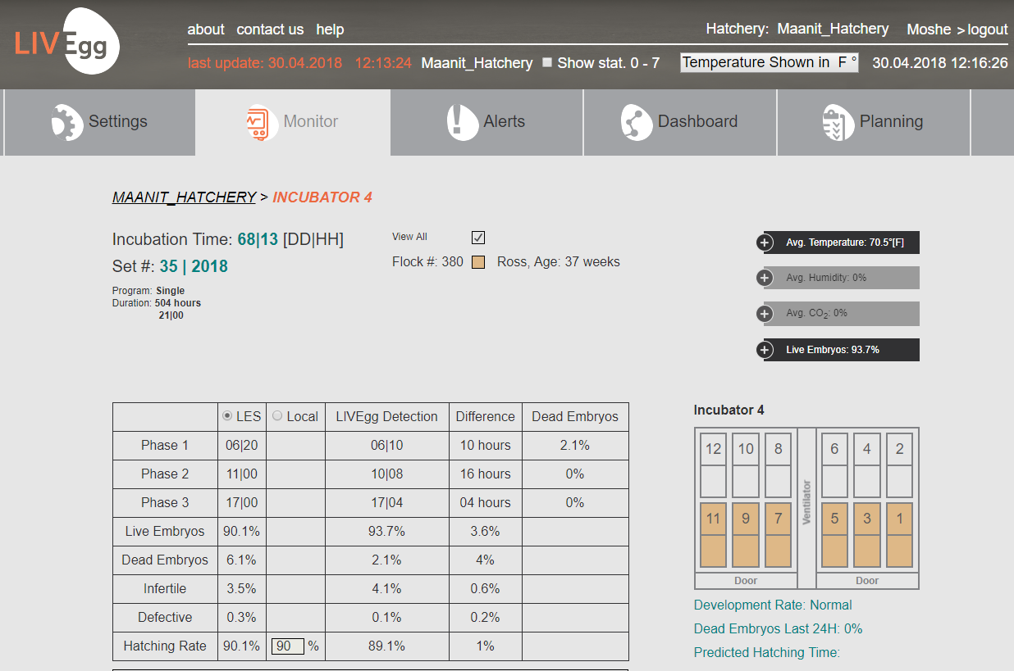Open the Alerts tab
Image resolution: width=1014 pixels, height=671 pixels.
tap(486, 122)
